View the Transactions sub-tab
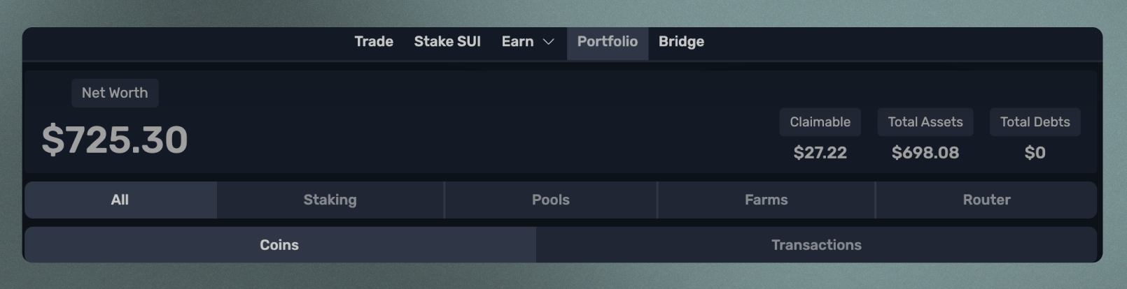 tap(817, 245)
